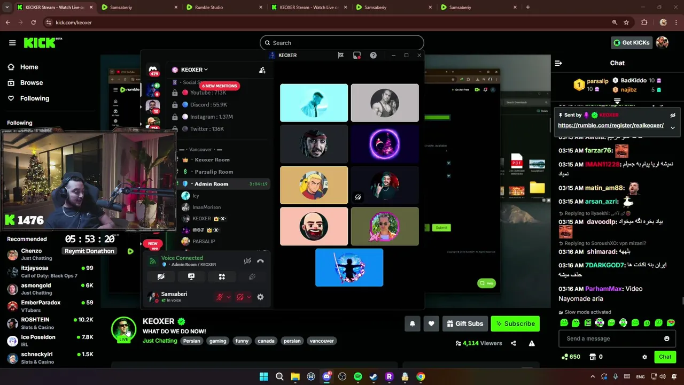Open File Explorer from taskbar
Screen dimensions: 684x385
click(295, 376)
